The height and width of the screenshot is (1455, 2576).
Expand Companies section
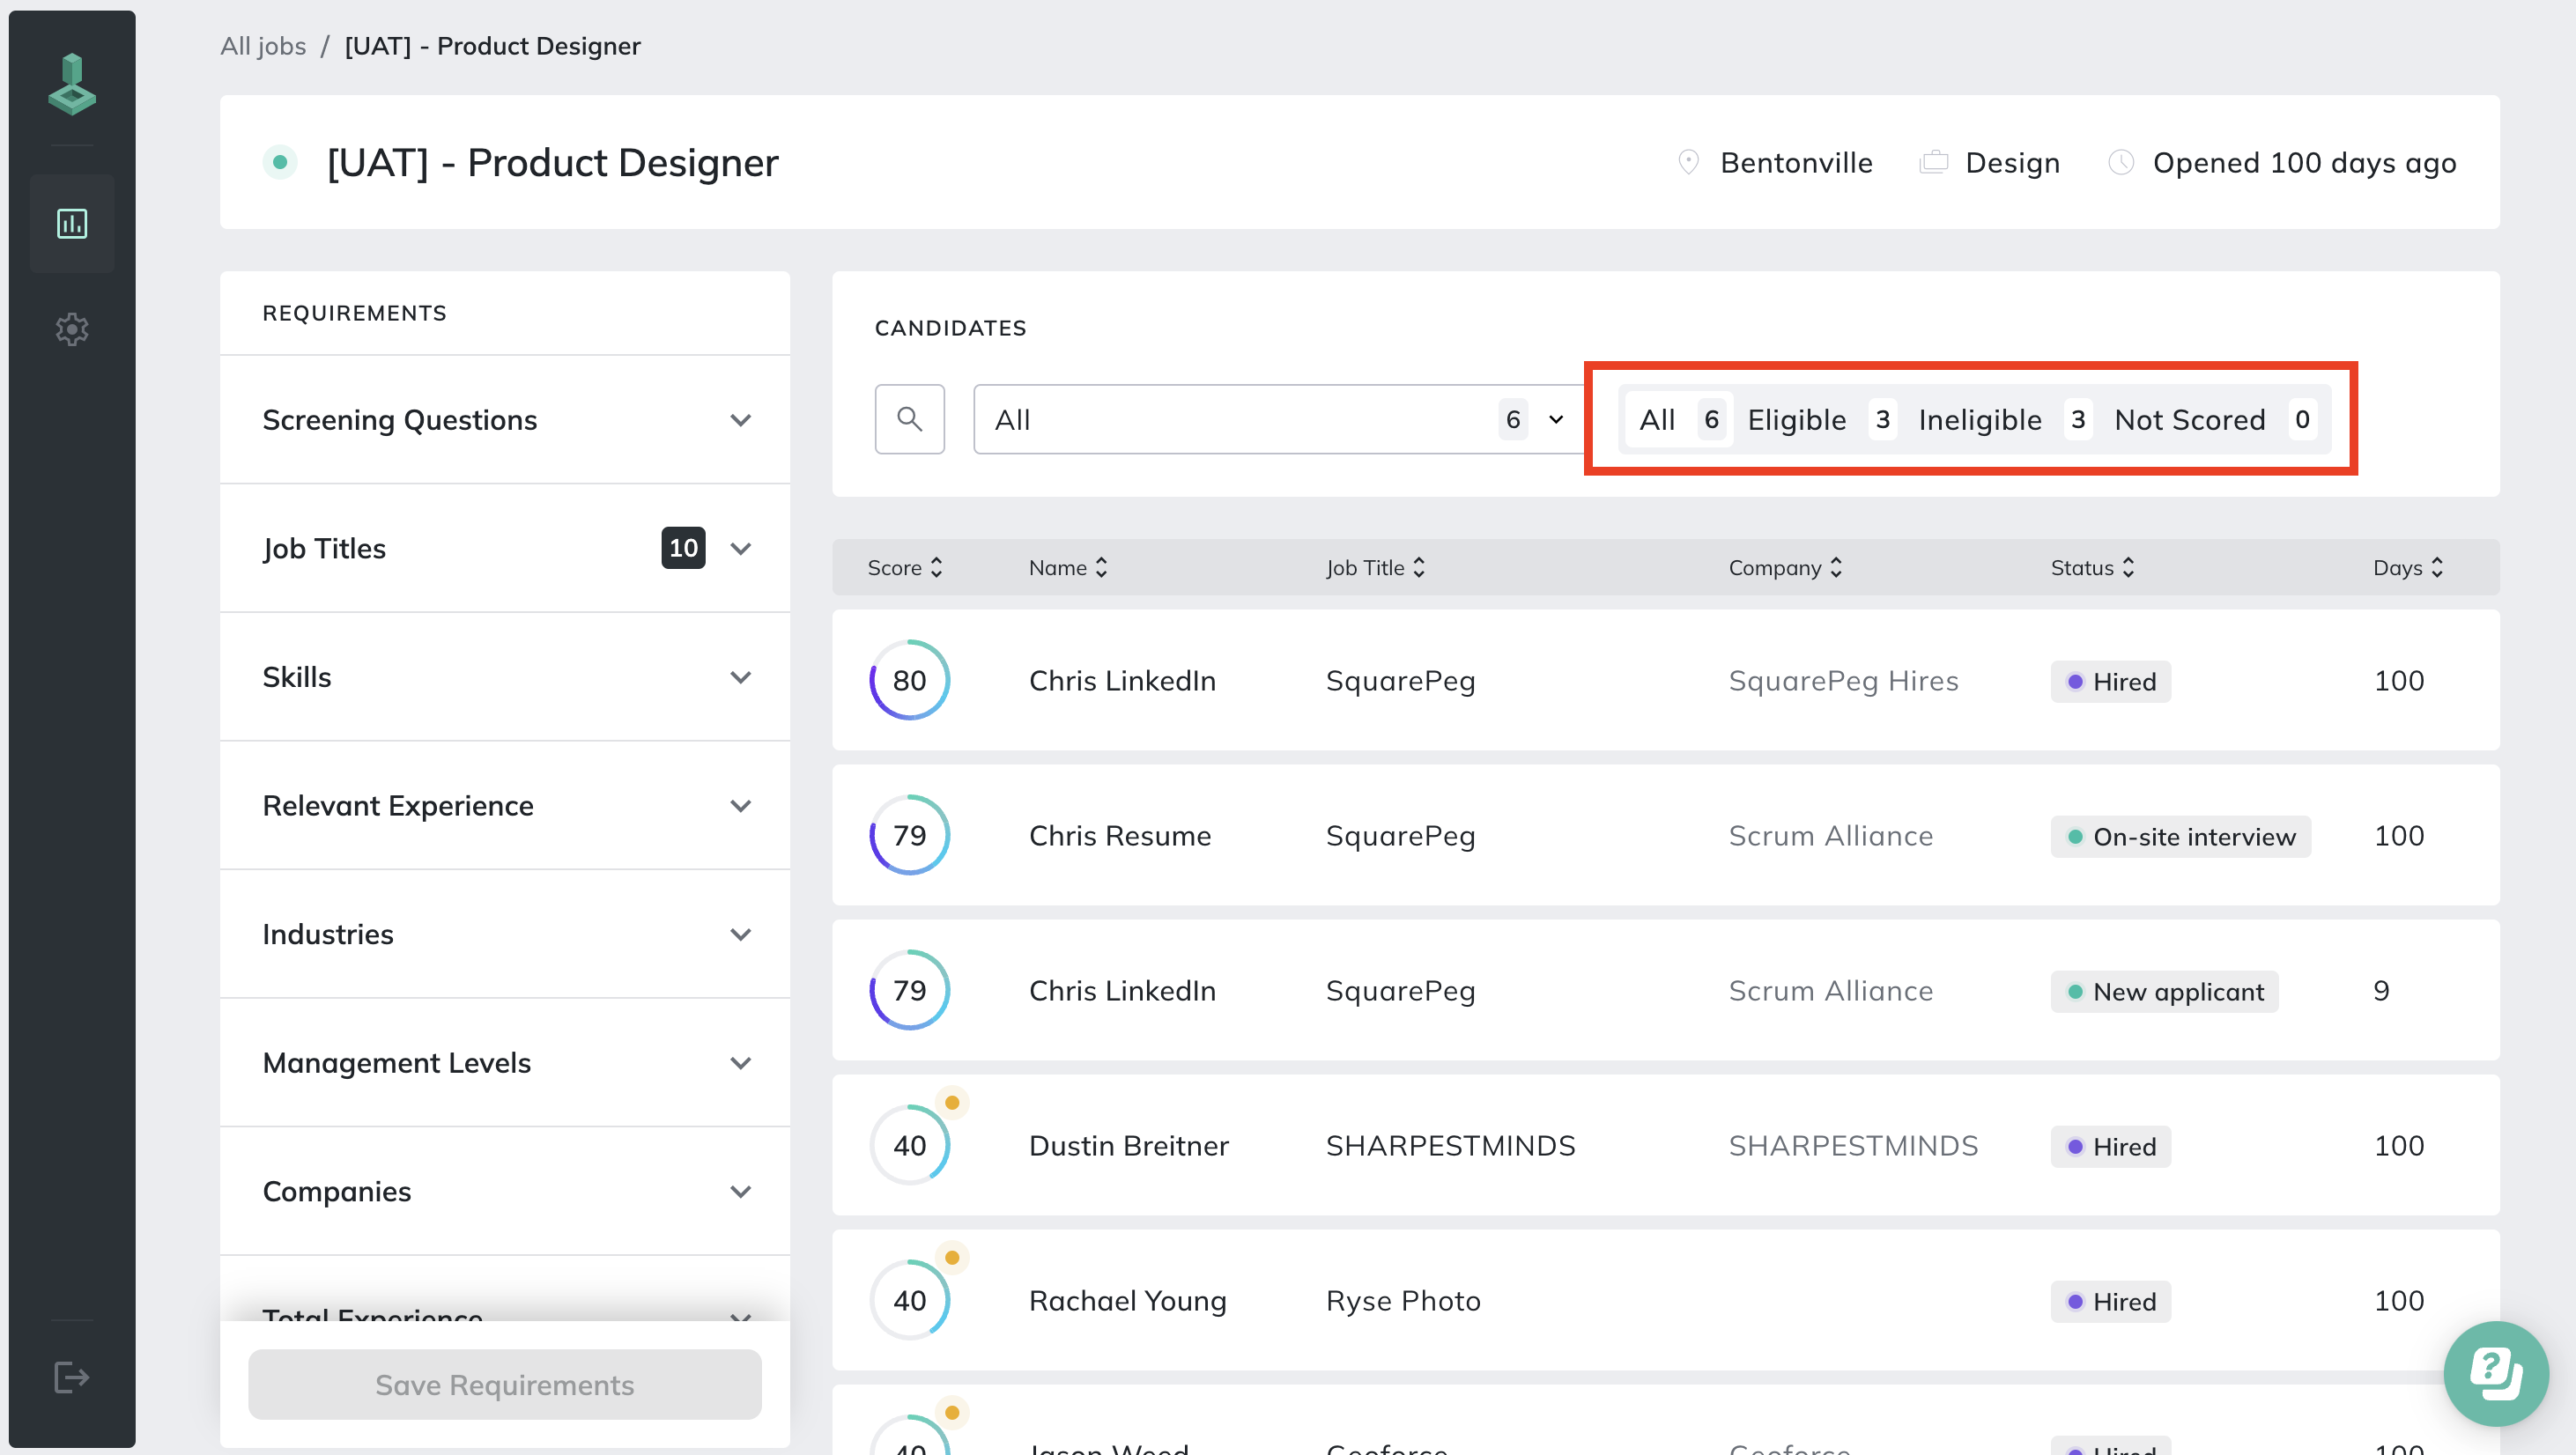point(505,1192)
